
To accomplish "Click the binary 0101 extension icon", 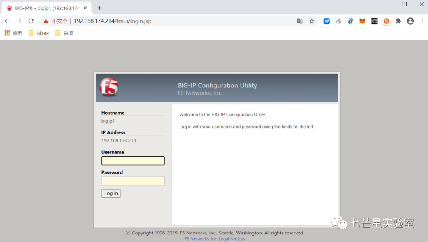I will 374,21.
